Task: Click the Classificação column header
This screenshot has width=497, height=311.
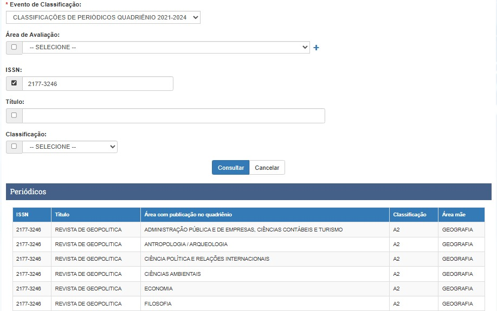Action: (410, 215)
